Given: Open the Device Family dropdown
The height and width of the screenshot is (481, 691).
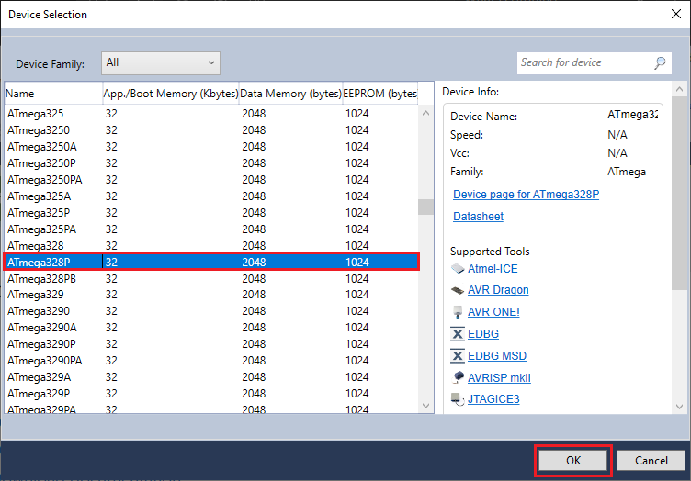Looking at the screenshot, I should [161, 63].
